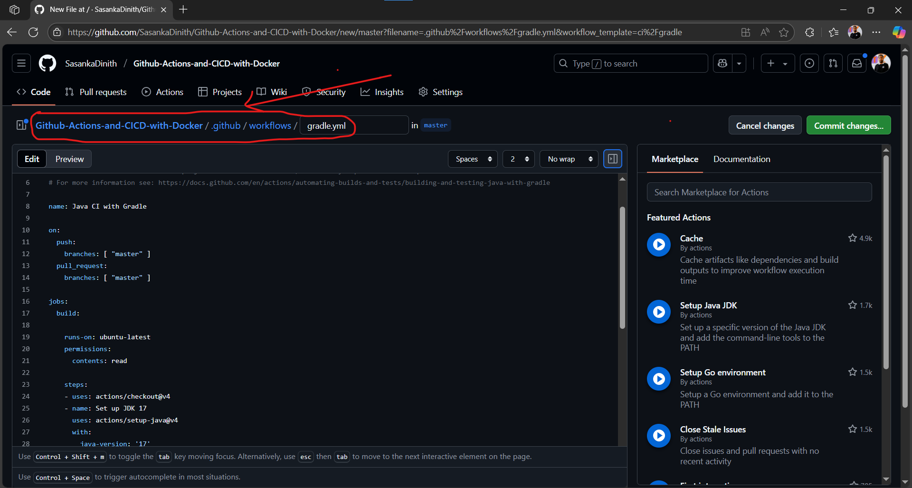Star the Close Stale Issues action
The width and height of the screenshot is (912, 488).
pos(852,429)
